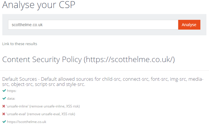Click the green checkmark beside data:
Viewport: 209px width, 127px height.
[4, 99]
